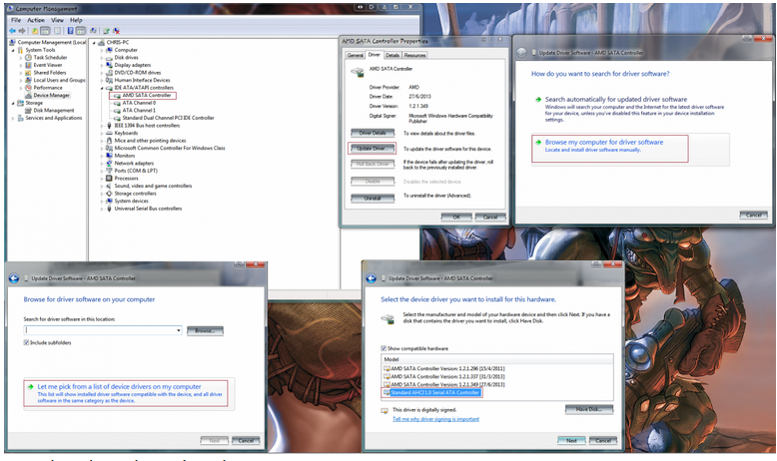The width and height of the screenshot is (777, 461).
Task: Click the Back arrow in Computer Management toolbar
Action: click(x=12, y=31)
